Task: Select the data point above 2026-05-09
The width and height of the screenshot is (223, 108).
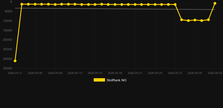Action: [x=55, y=4]
